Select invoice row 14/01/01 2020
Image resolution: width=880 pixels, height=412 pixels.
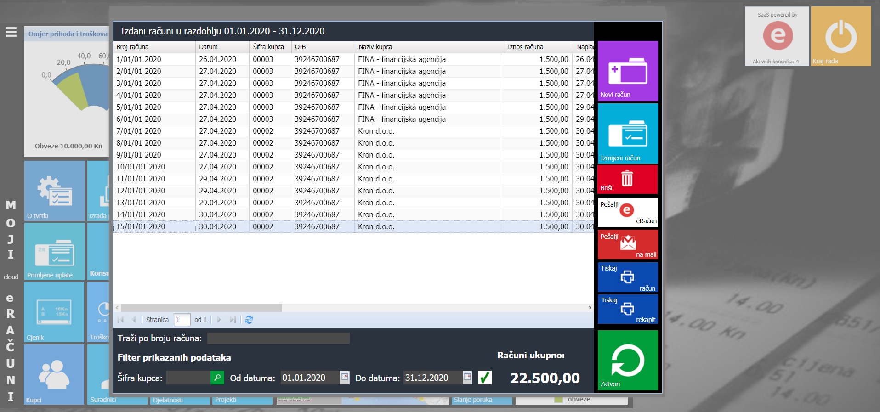coord(353,214)
